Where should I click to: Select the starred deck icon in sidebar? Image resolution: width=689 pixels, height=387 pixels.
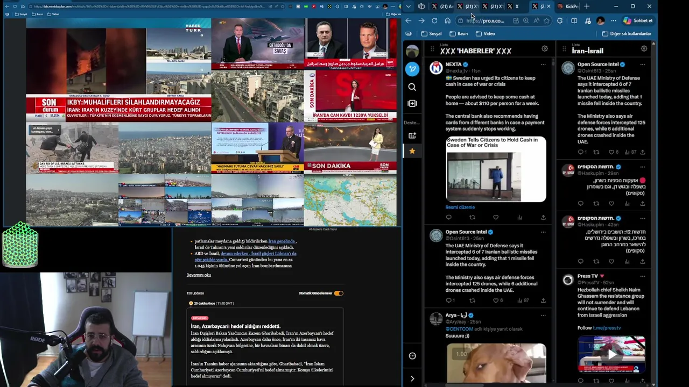[x=412, y=151]
